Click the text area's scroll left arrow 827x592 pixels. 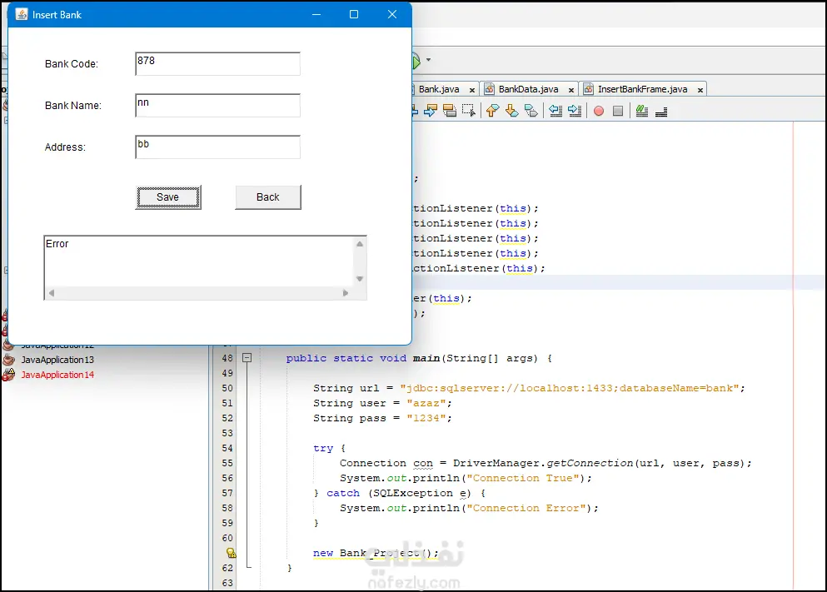coord(51,293)
